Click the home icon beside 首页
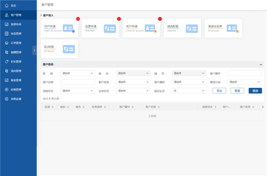Image resolution: width=267 pixels, height=176 pixels. tap(7, 6)
